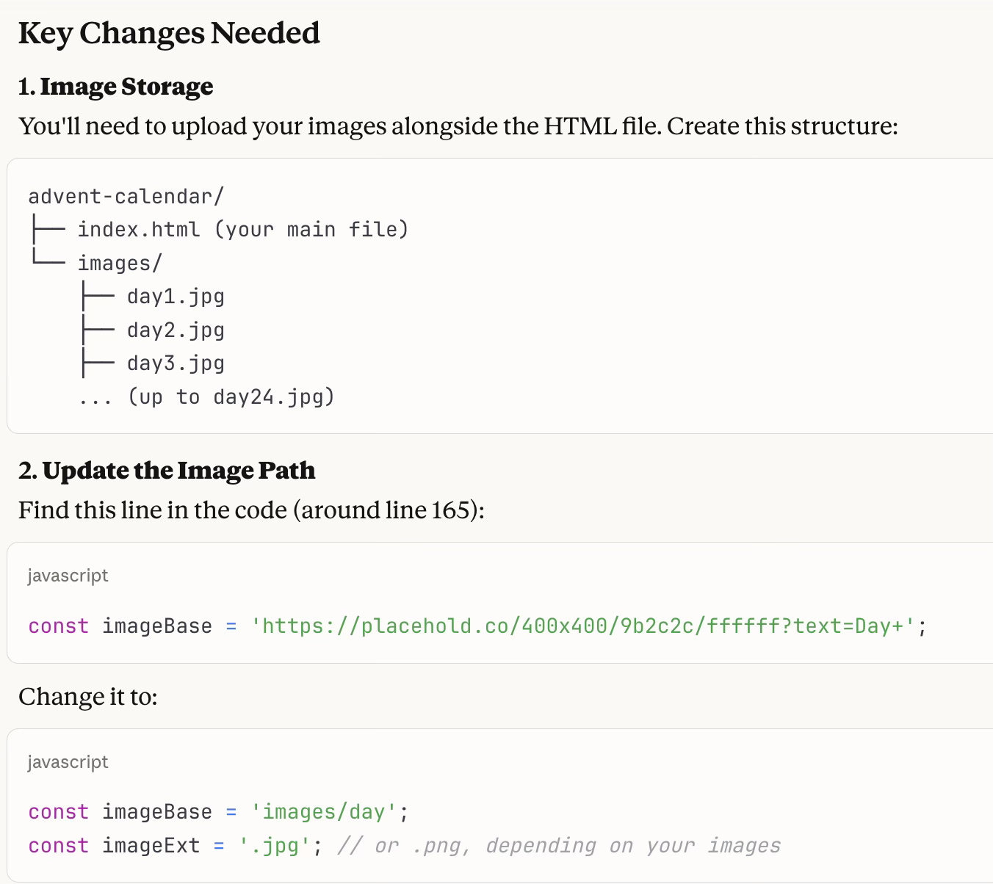
Task: Click the "2. Update the Image Path" heading
Action: click(x=167, y=471)
